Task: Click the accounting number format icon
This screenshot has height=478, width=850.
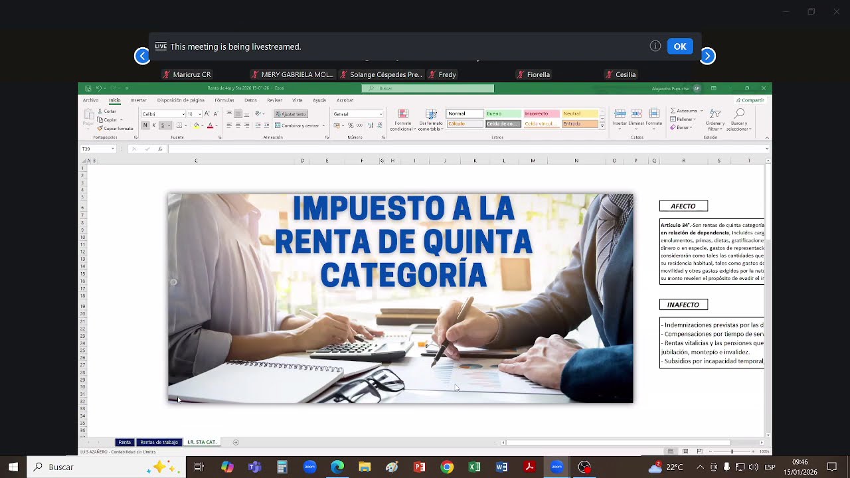Action: tap(337, 125)
